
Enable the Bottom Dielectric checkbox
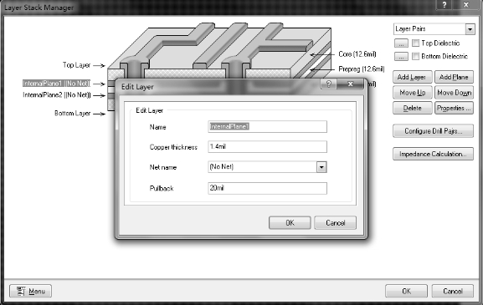(415, 56)
